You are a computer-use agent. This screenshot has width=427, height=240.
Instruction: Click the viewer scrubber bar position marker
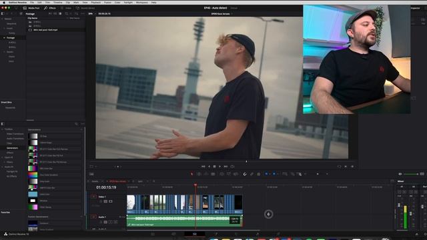click(246, 161)
